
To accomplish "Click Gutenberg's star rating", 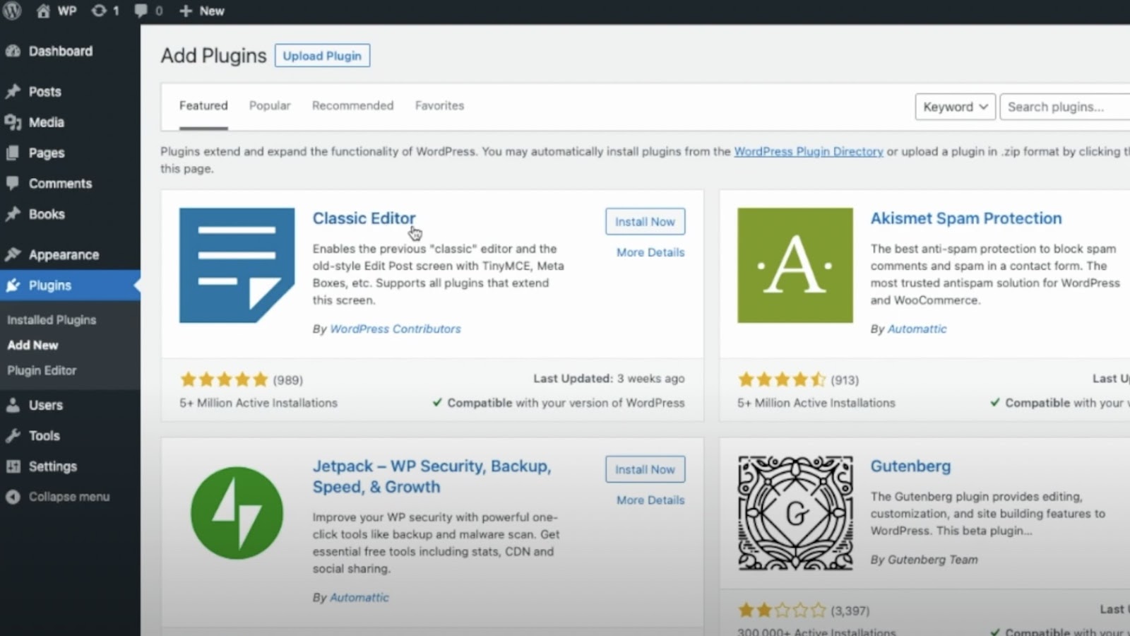I will click(x=782, y=610).
